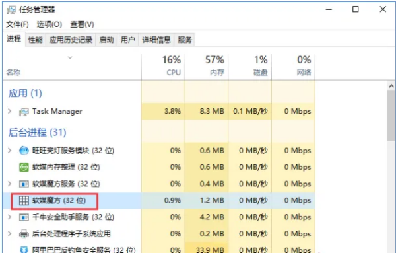Switch to the 应用历史记录 tab
Screen dimensions: 396x253
pyautogui.click(x=71, y=40)
